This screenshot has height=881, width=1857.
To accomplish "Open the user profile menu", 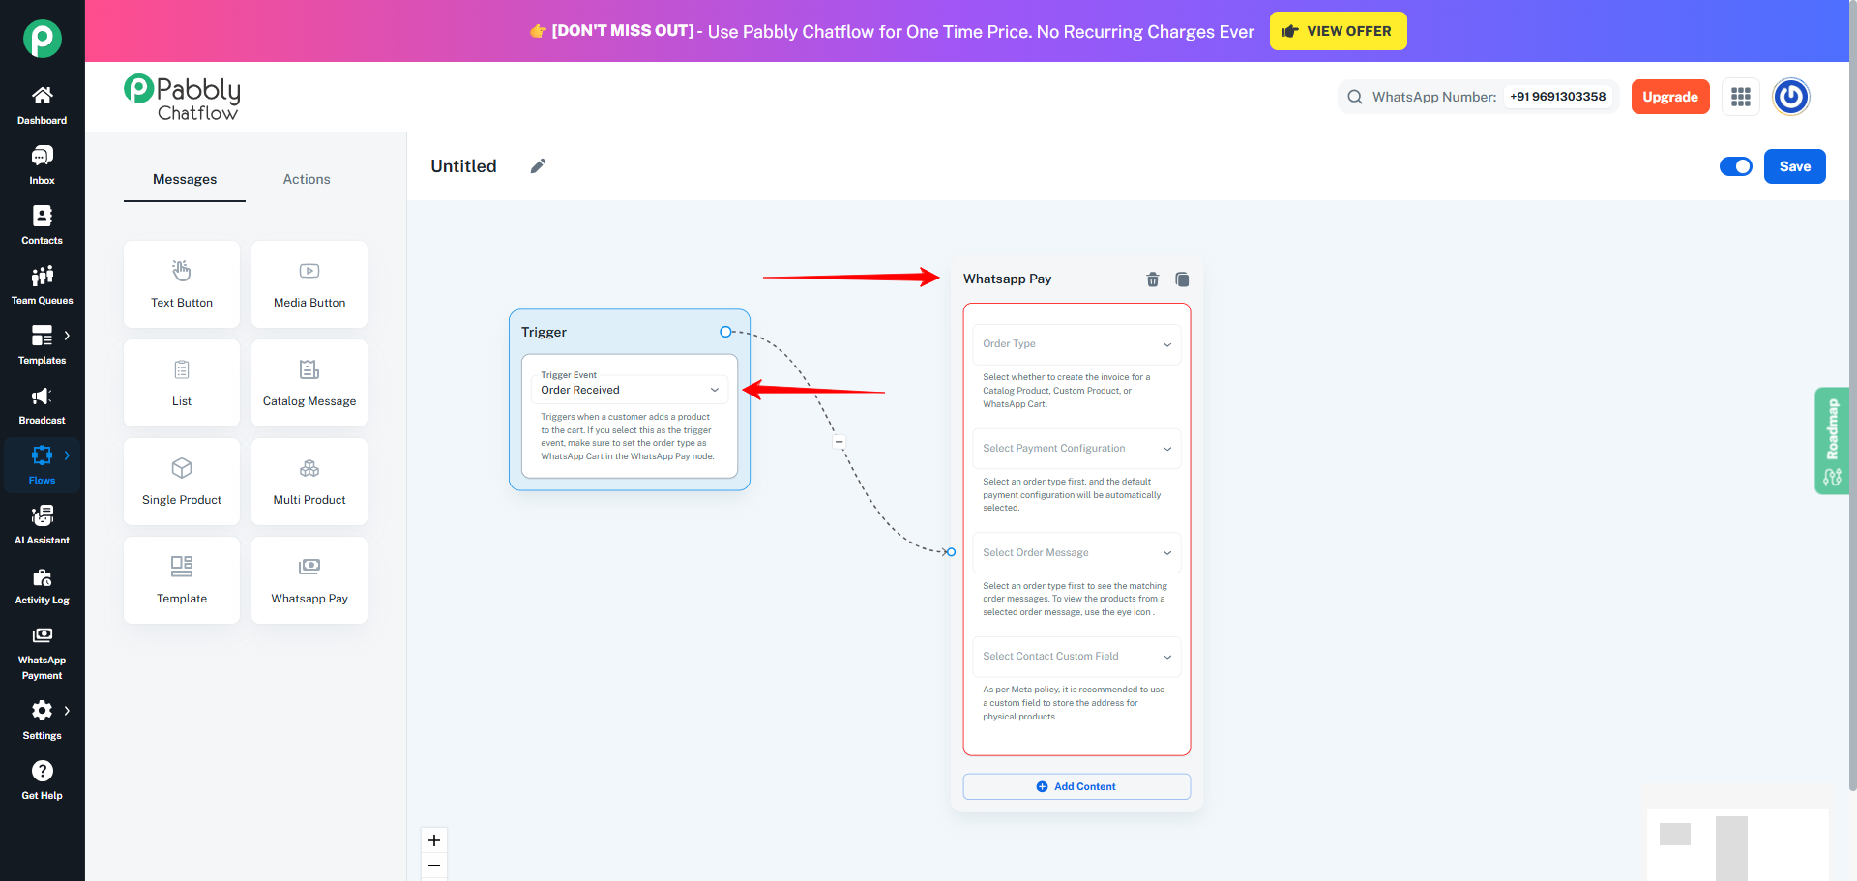I will click(x=1791, y=97).
